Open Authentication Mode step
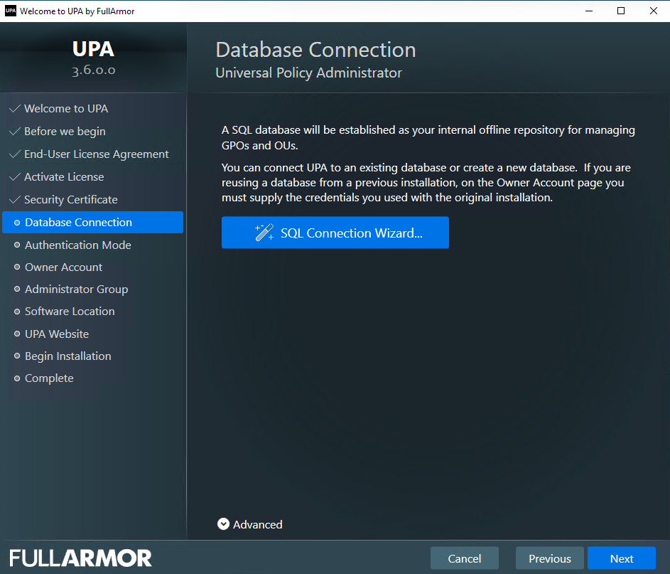The width and height of the screenshot is (670, 574). click(78, 245)
